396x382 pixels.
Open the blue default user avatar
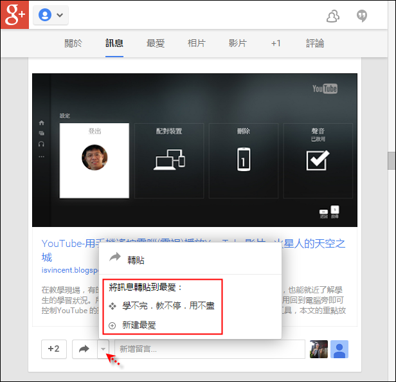[x=339, y=349]
